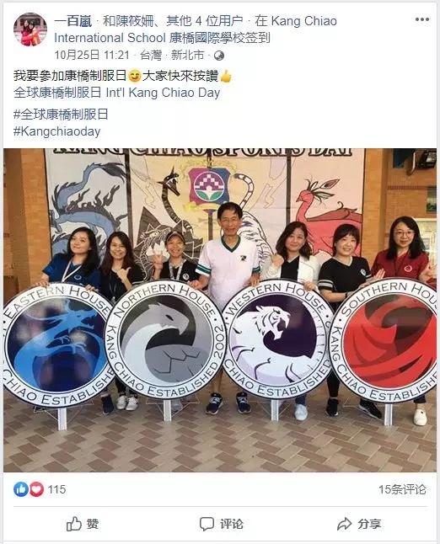Click the red heart reaction icon
440x544 pixels.
[36, 489]
